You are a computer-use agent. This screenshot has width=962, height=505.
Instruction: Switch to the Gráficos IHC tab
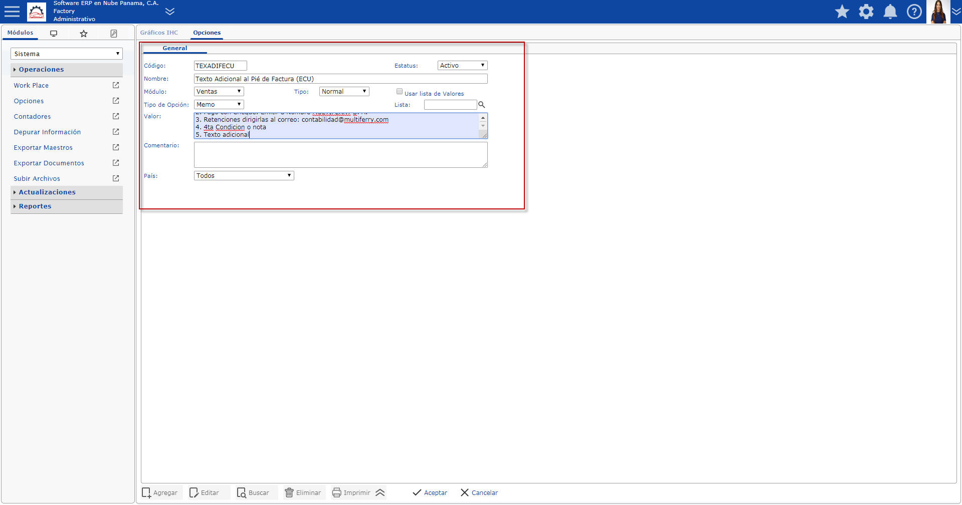[x=159, y=33]
